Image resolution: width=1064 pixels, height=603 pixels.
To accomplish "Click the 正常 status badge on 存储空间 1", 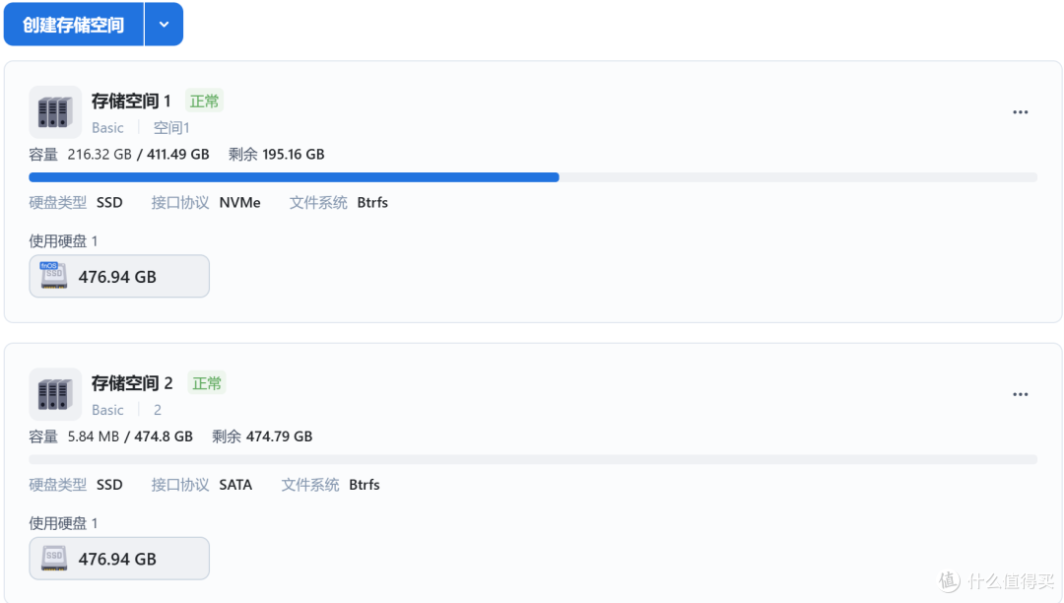I will [204, 101].
